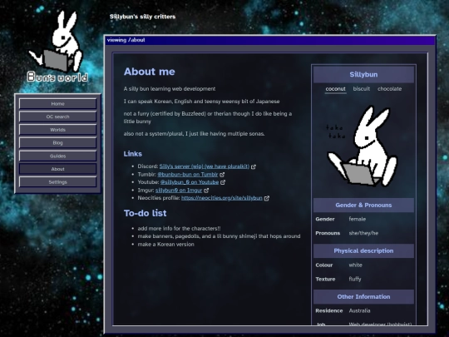Click the Physical description section header
Screen dimensions: 449x337
coord(363,250)
